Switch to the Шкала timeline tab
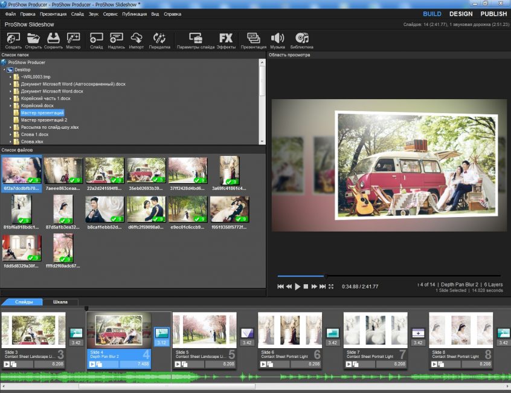511x393 pixels. click(60, 302)
